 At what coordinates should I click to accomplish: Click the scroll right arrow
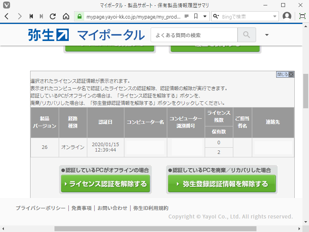tap(299, 229)
